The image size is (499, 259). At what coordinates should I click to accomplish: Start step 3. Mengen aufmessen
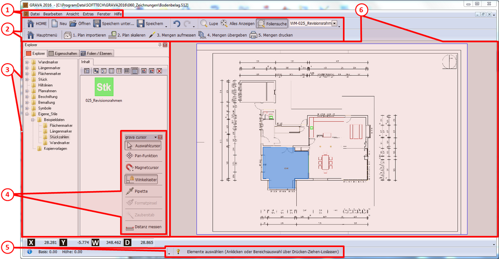tap(172, 35)
